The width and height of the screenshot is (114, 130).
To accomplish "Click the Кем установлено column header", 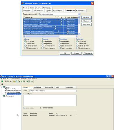I will [73, 17].
